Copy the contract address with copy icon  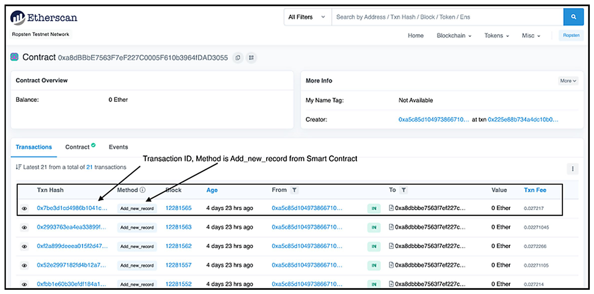(238, 58)
